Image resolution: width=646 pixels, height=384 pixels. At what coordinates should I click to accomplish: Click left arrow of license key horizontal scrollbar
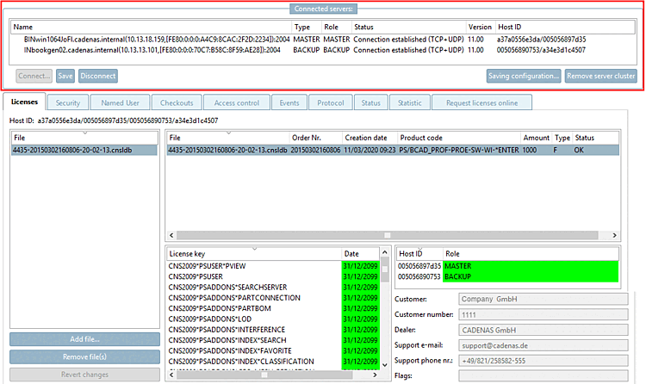(171, 375)
